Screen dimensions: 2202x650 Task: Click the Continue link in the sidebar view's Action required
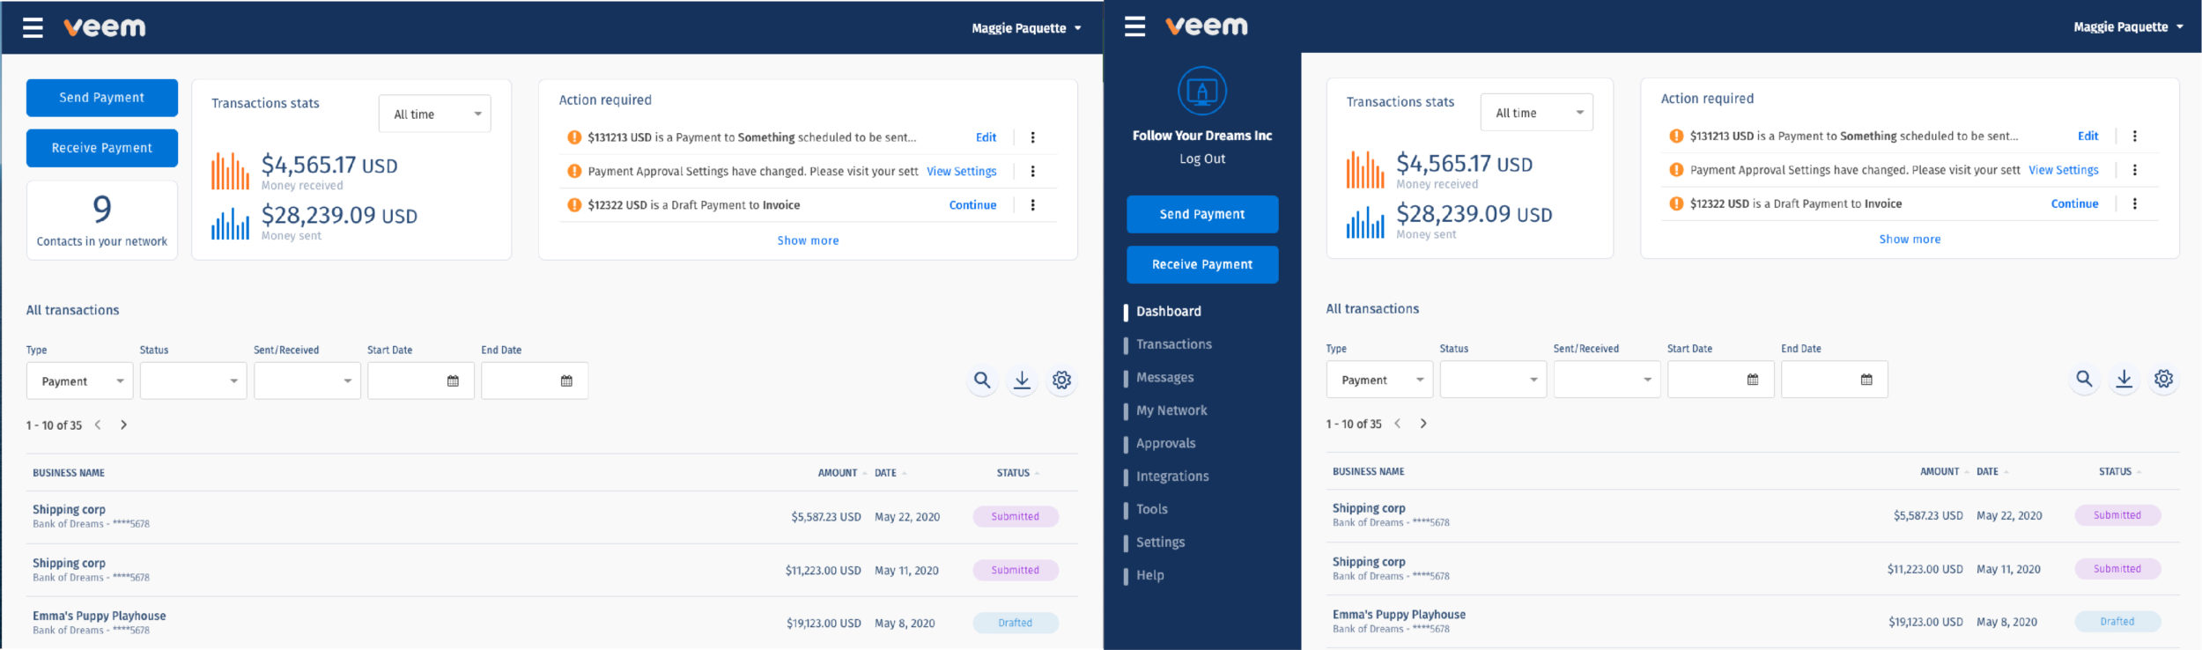(2075, 203)
